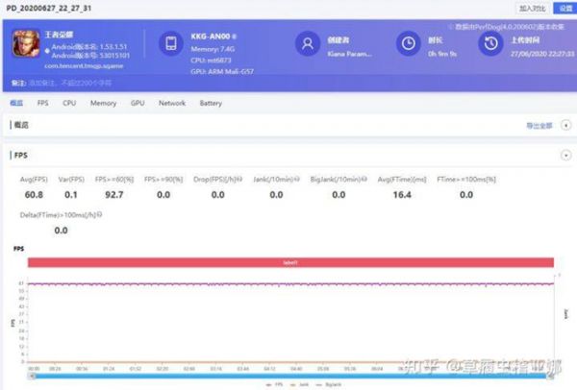Click the blue 设置 settings button

point(564,7)
